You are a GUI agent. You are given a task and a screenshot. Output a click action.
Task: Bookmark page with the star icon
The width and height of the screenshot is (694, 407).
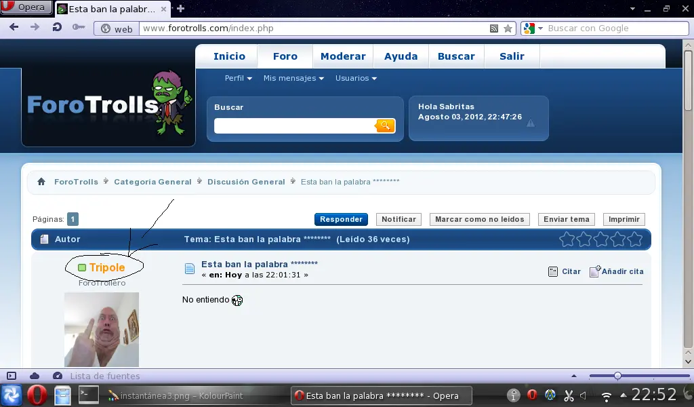pyautogui.click(x=508, y=28)
